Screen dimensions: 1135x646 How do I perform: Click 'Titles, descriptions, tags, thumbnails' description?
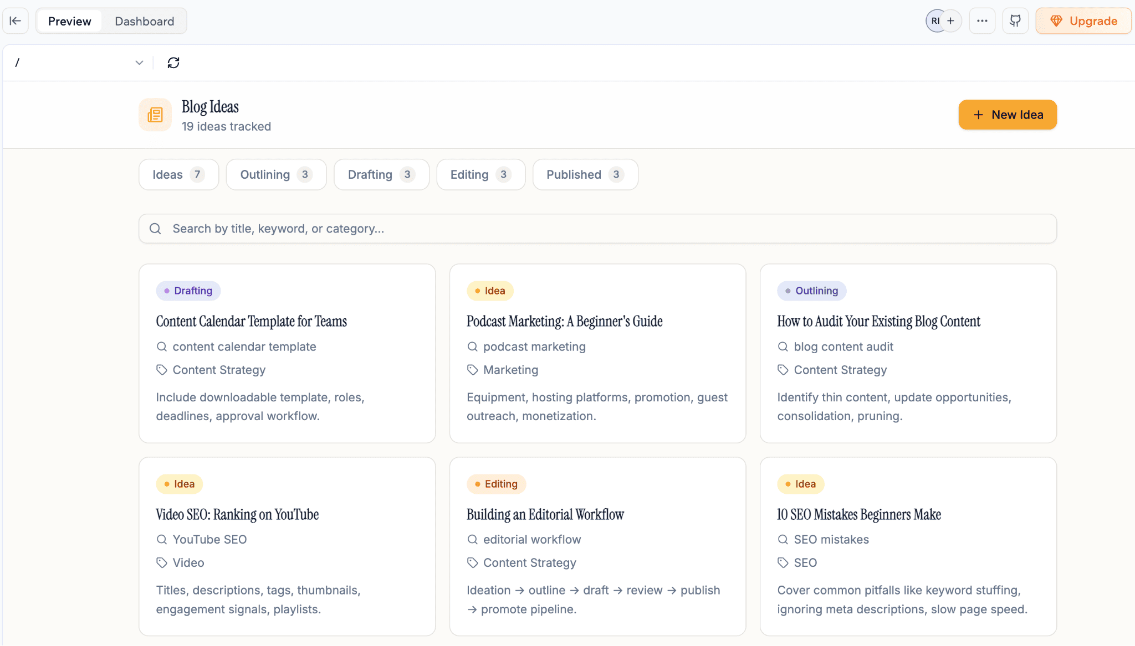258,600
